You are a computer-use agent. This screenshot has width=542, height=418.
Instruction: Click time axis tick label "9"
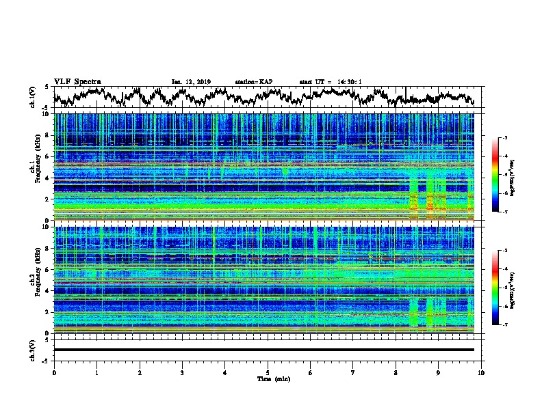point(438,372)
